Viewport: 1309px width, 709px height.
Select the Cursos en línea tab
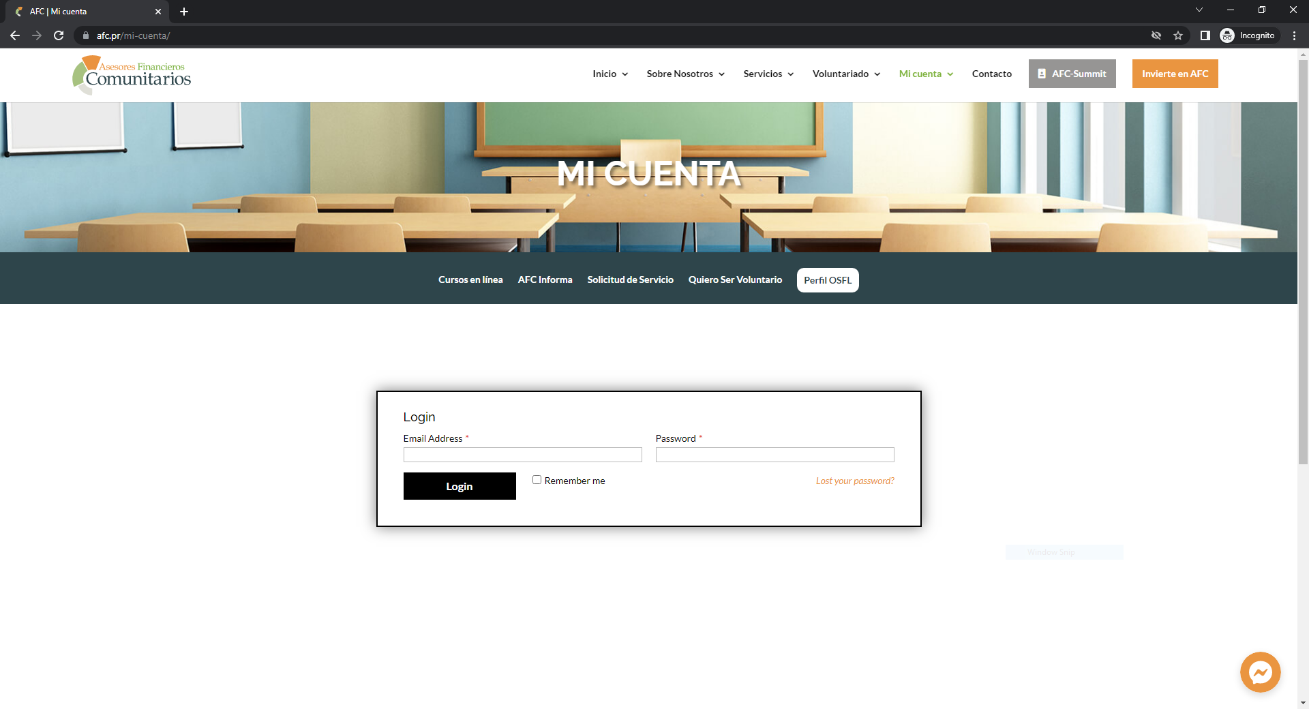[470, 280]
